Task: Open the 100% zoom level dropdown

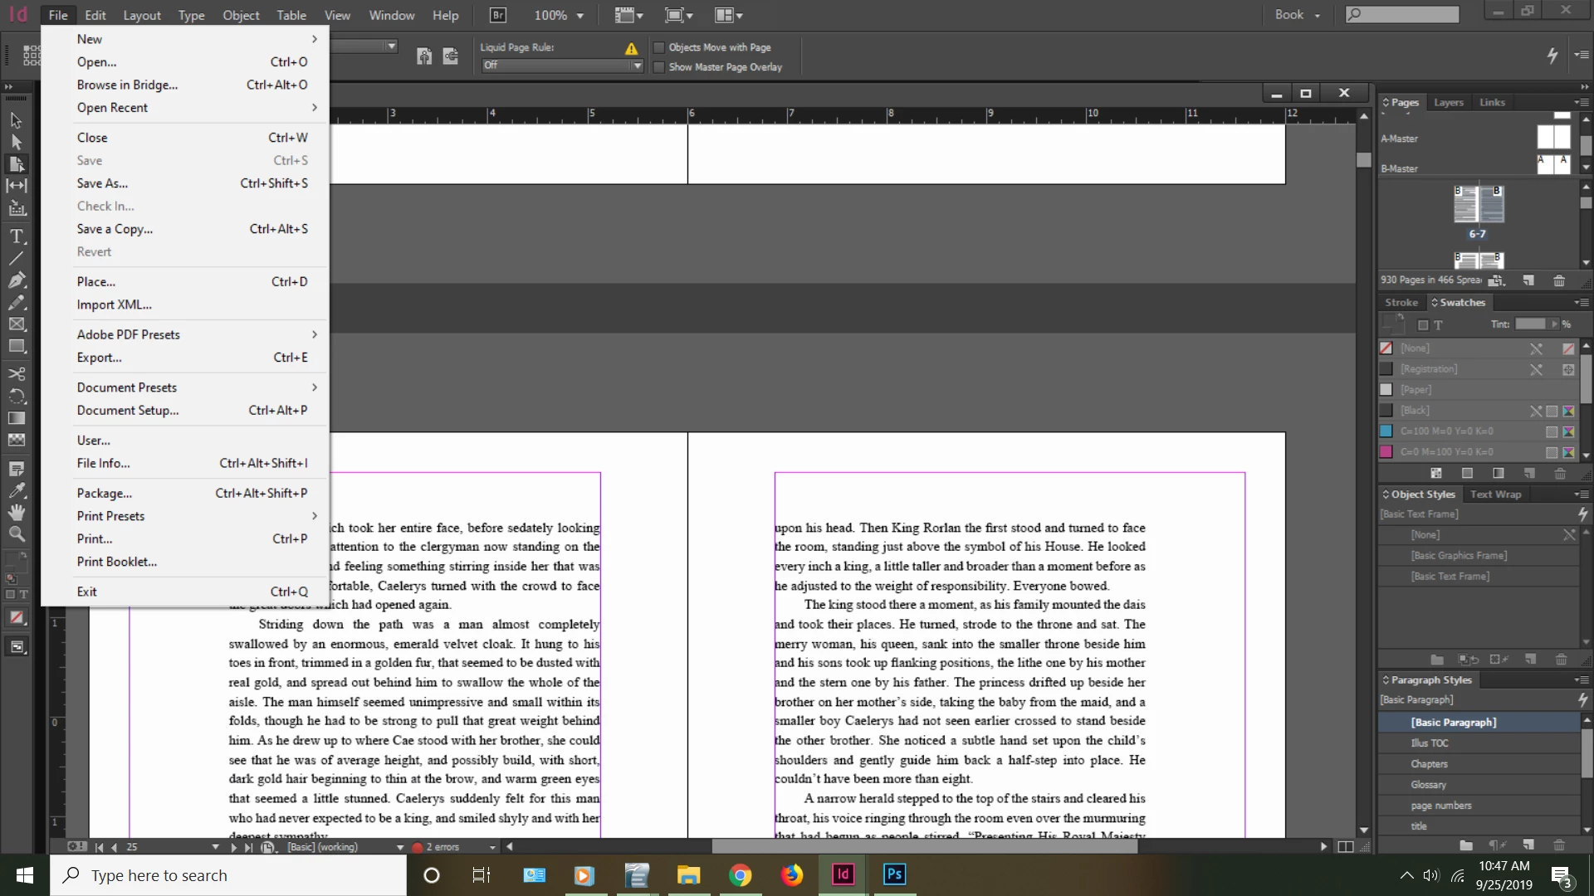Action: (x=579, y=16)
